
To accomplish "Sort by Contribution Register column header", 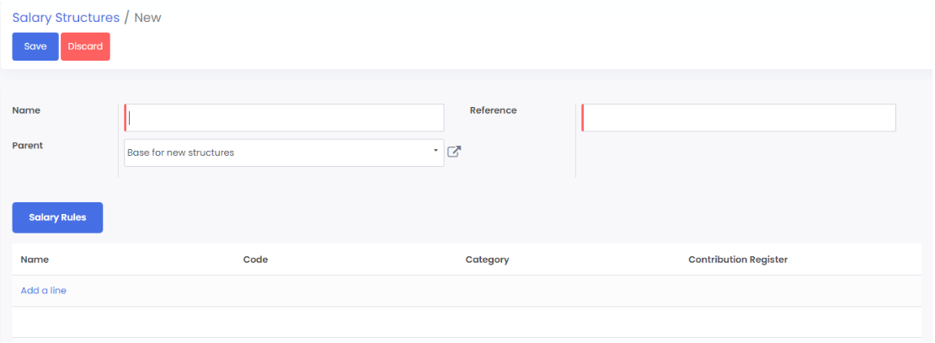I will (737, 260).
